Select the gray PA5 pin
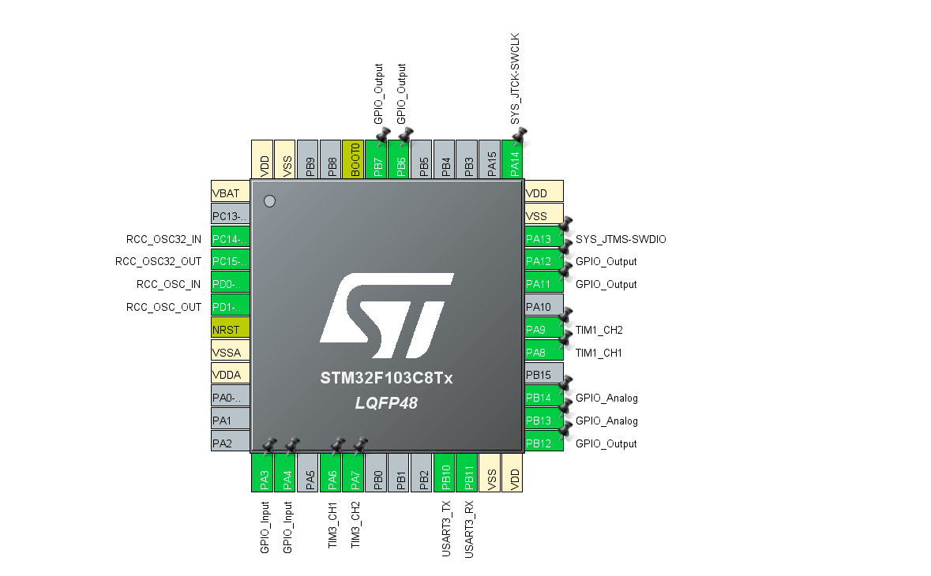Viewport: 931px width, 576px height. coord(309,473)
